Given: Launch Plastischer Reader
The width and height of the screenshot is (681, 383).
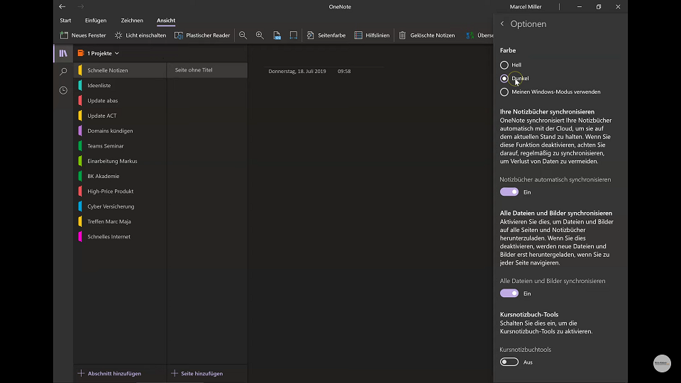Looking at the screenshot, I should [202, 35].
